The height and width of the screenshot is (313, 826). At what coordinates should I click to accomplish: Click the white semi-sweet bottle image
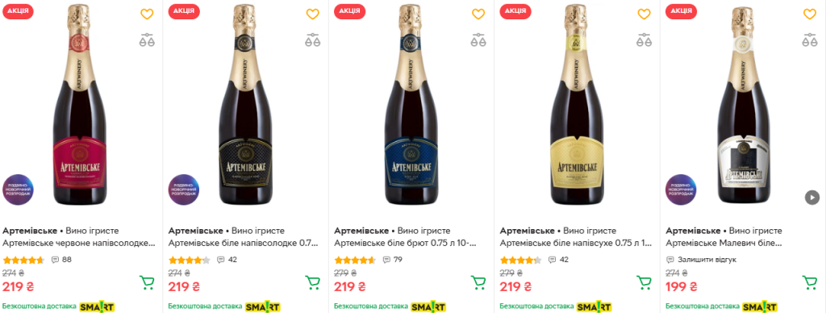pyautogui.click(x=245, y=104)
